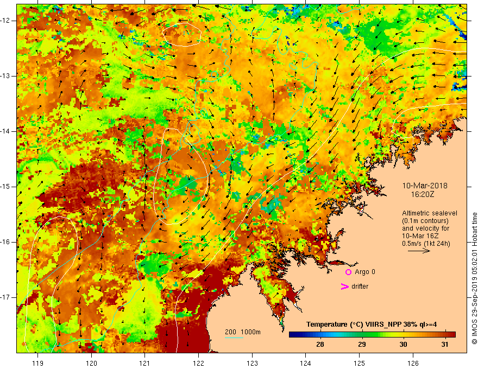Viewport: 478px width, 369px height.
Task: Click the temperature color bar at 30
Action: pyautogui.click(x=403, y=335)
